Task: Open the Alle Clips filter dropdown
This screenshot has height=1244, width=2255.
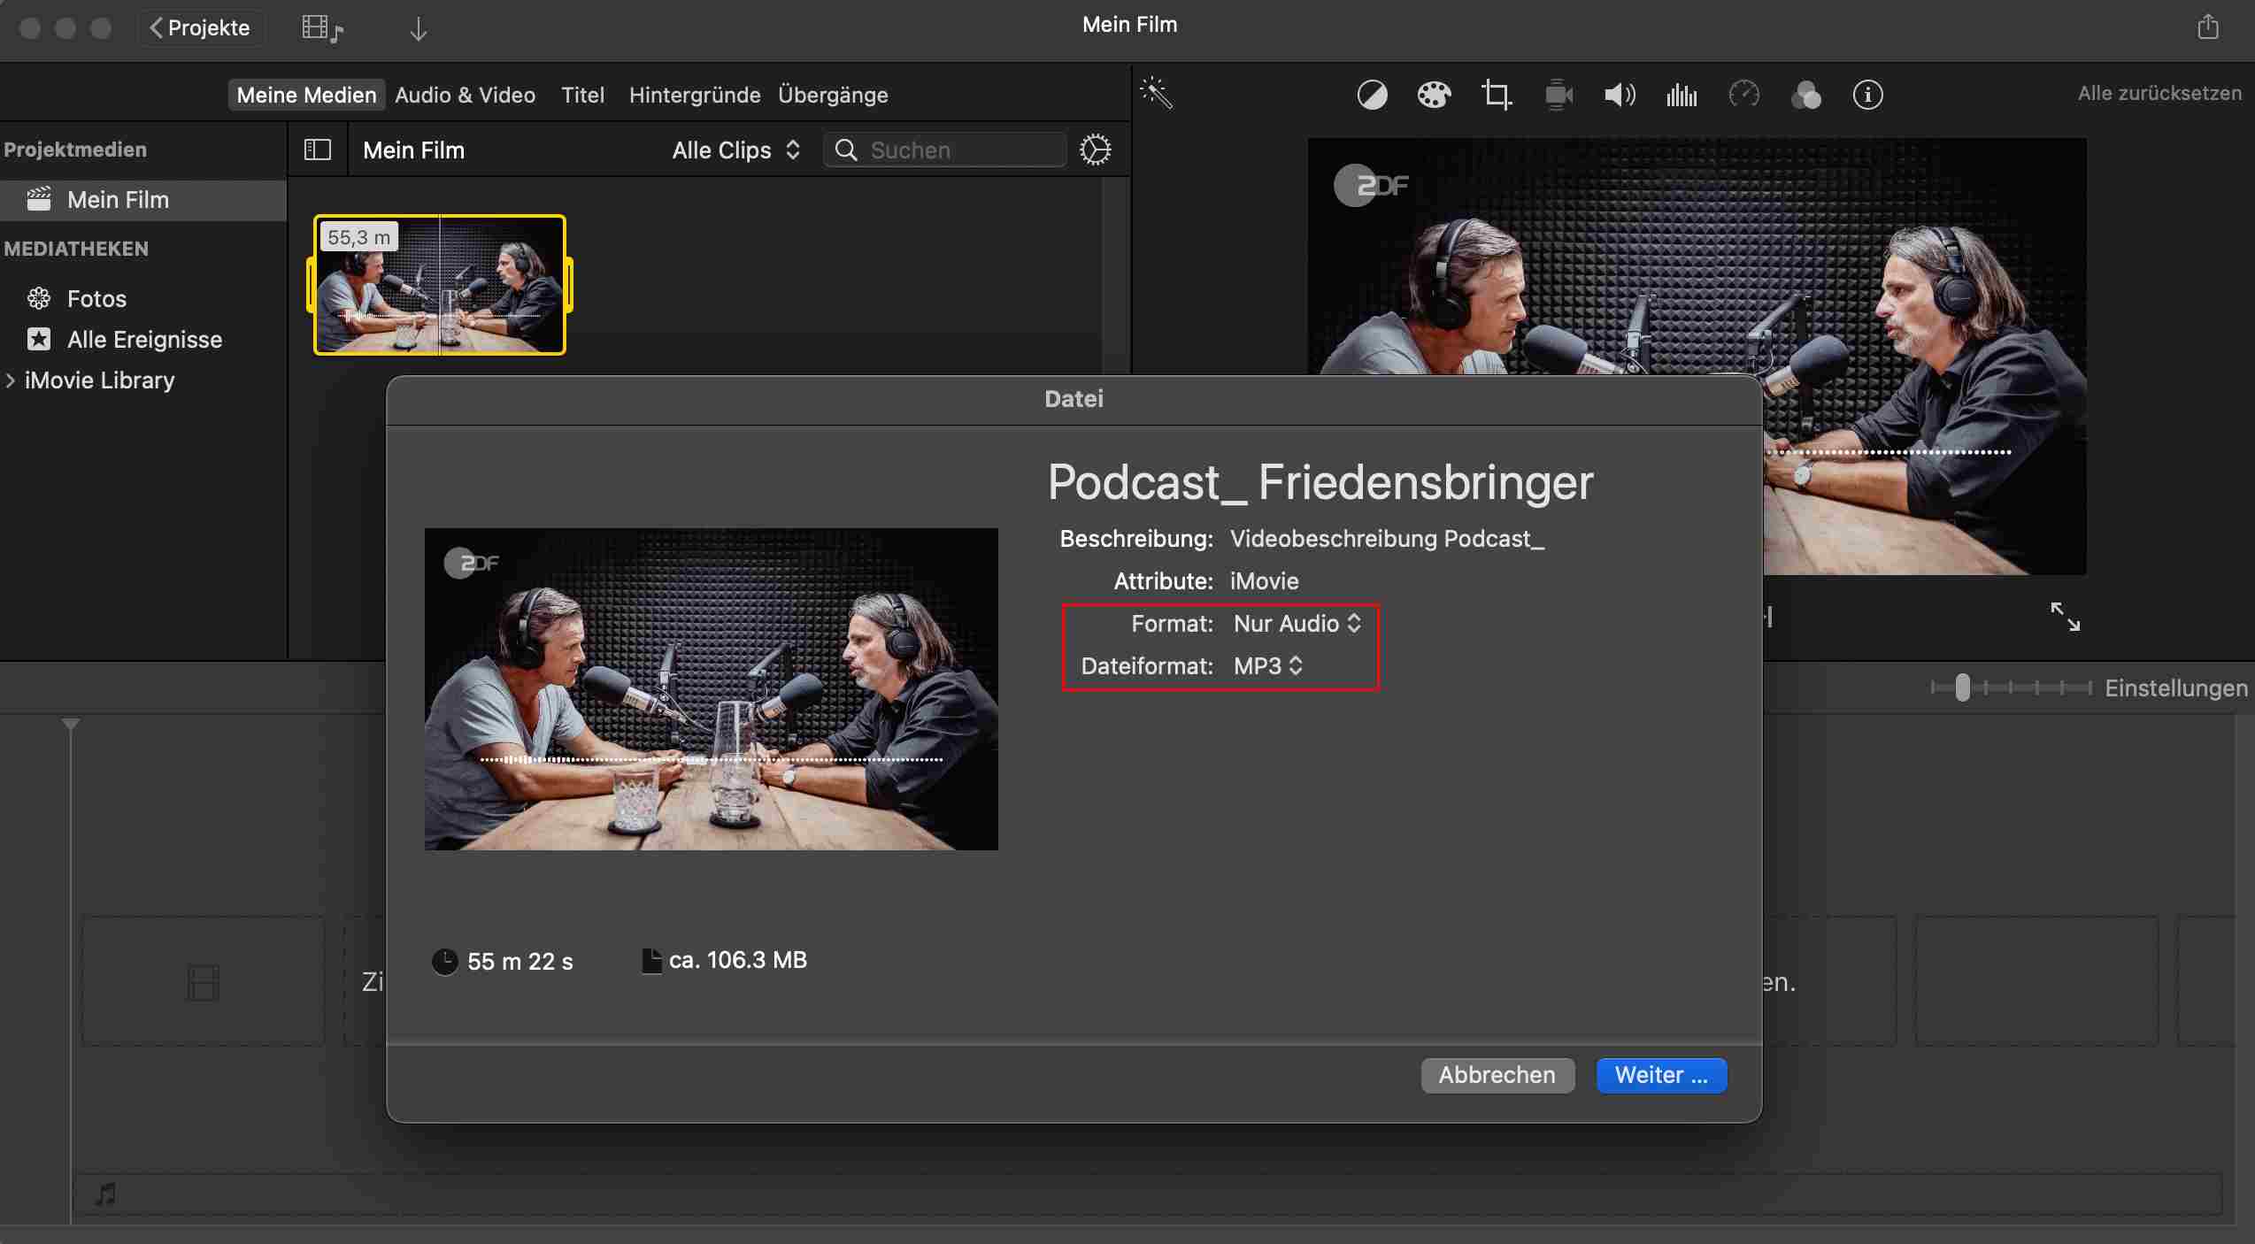Action: [x=735, y=150]
